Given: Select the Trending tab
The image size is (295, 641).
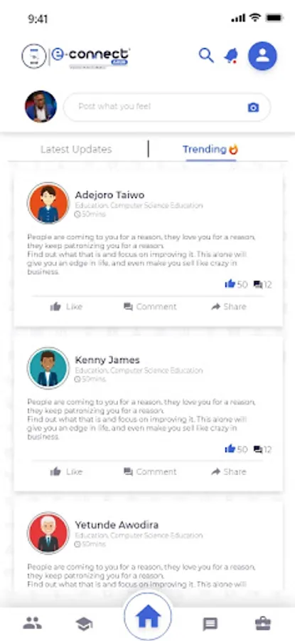Looking at the screenshot, I should coord(210,150).
